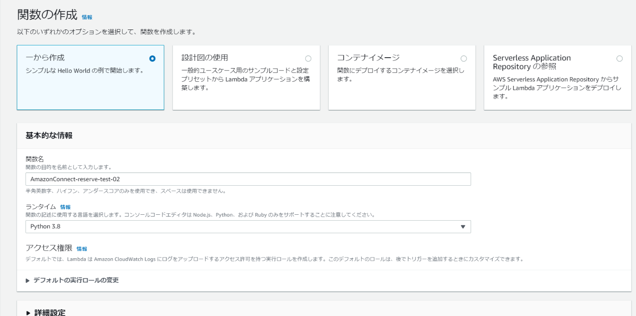636x316 pixels.
Task: Open 情報 link next to アクセス権限
Action: tap(82, 249)
